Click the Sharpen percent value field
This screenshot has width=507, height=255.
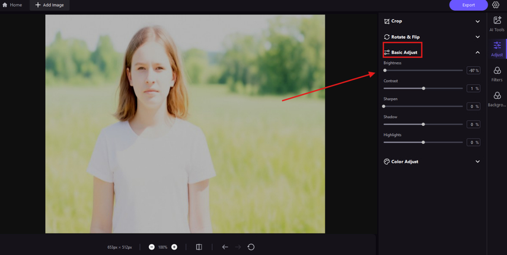coord(473,106)
